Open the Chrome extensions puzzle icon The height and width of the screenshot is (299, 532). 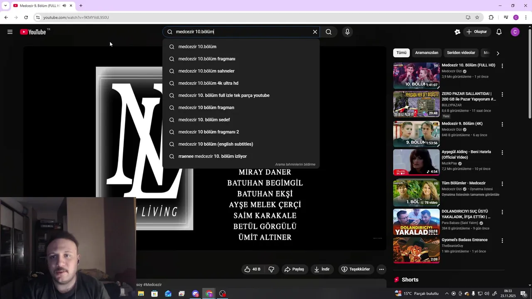coord(491,17)
